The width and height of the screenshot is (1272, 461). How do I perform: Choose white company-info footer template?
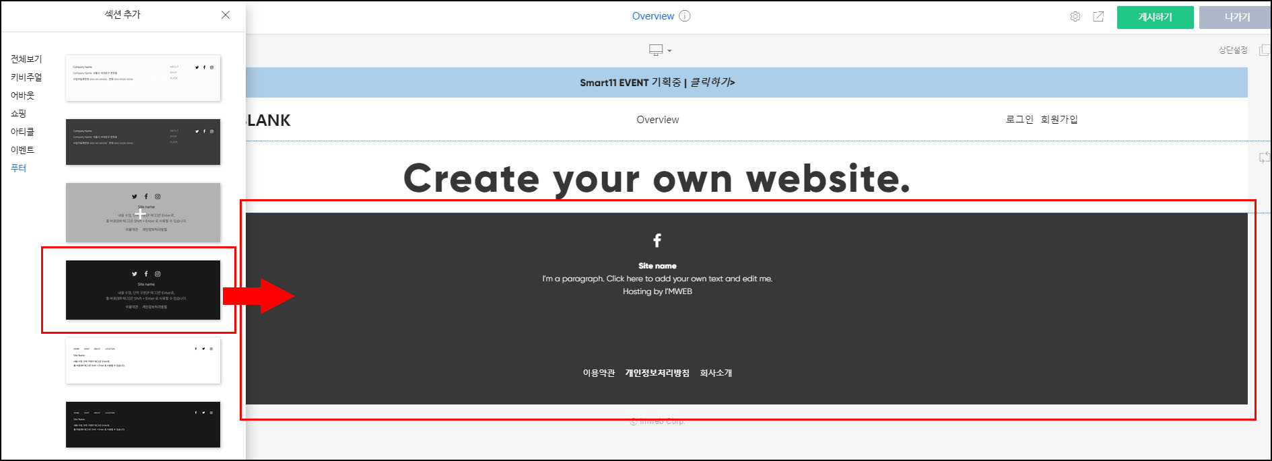[143, 78]
